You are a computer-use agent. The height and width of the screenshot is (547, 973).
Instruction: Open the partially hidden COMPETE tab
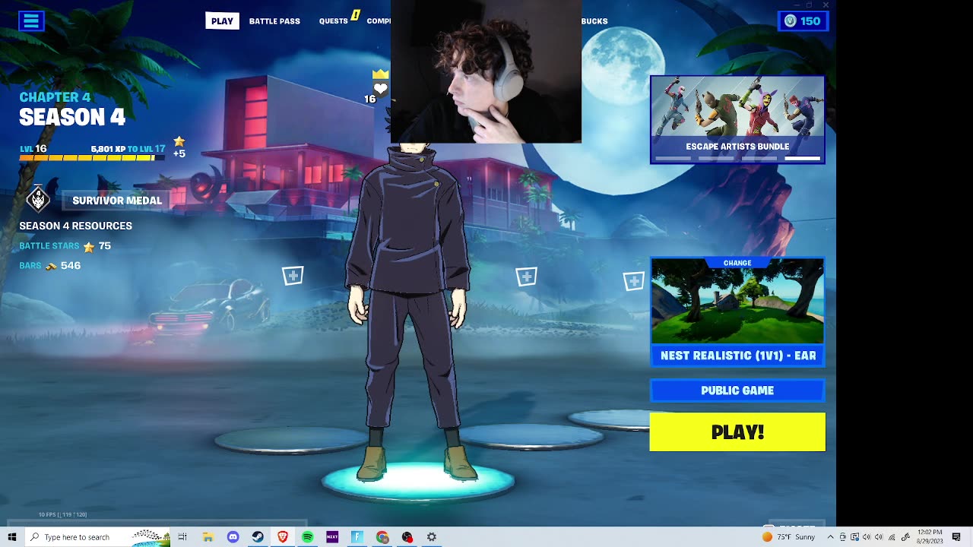[379, 21]
